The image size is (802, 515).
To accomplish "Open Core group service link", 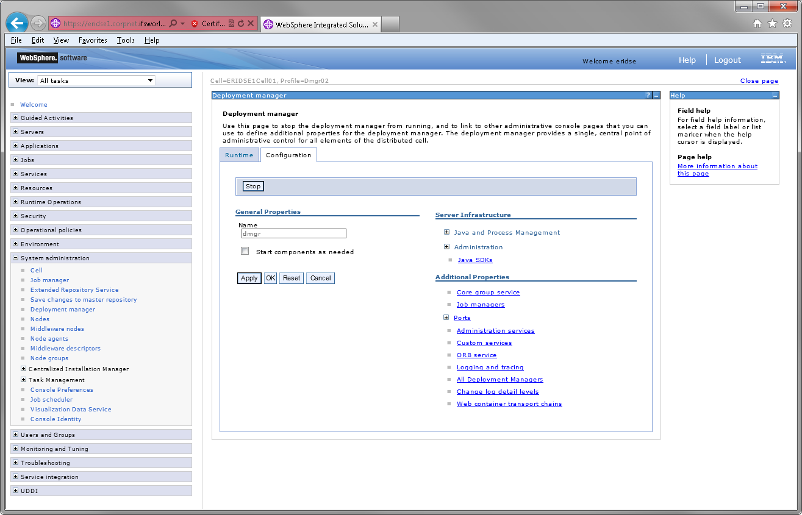I will tap(488, 292).
